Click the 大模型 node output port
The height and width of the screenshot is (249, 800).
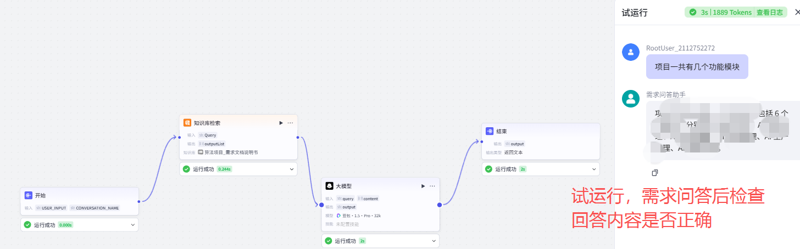[440, 205]
